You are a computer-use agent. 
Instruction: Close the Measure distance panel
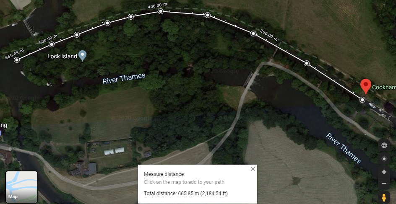[x=253, y=169]
